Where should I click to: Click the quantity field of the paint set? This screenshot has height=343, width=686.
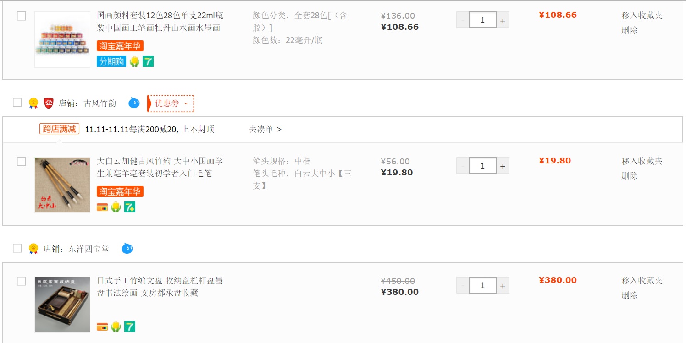pyautogui.click(x=482, y=20)
